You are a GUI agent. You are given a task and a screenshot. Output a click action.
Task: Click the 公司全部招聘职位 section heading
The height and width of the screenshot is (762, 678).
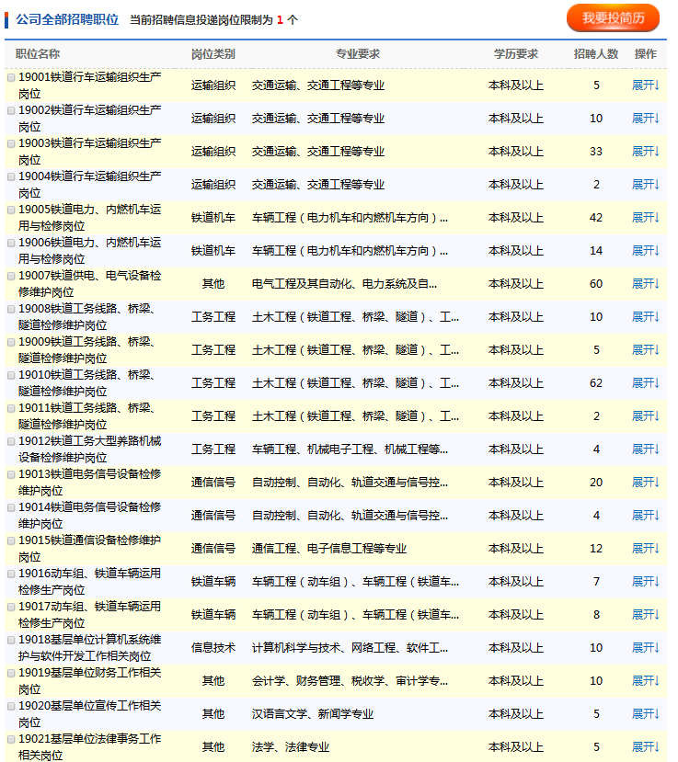tap(67, 19)
